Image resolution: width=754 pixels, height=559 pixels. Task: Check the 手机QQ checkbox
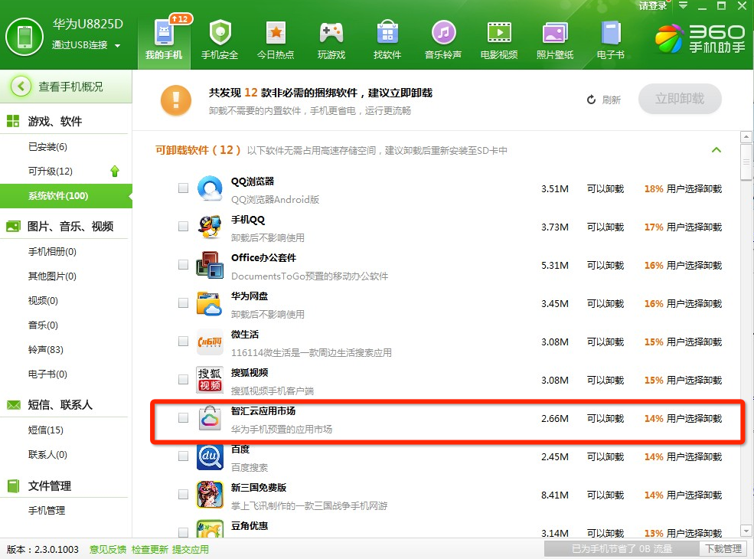coord(183,226)
